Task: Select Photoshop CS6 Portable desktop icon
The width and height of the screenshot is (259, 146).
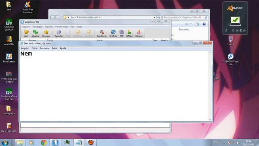Action: pyautogui.click(x=9, y=77)
